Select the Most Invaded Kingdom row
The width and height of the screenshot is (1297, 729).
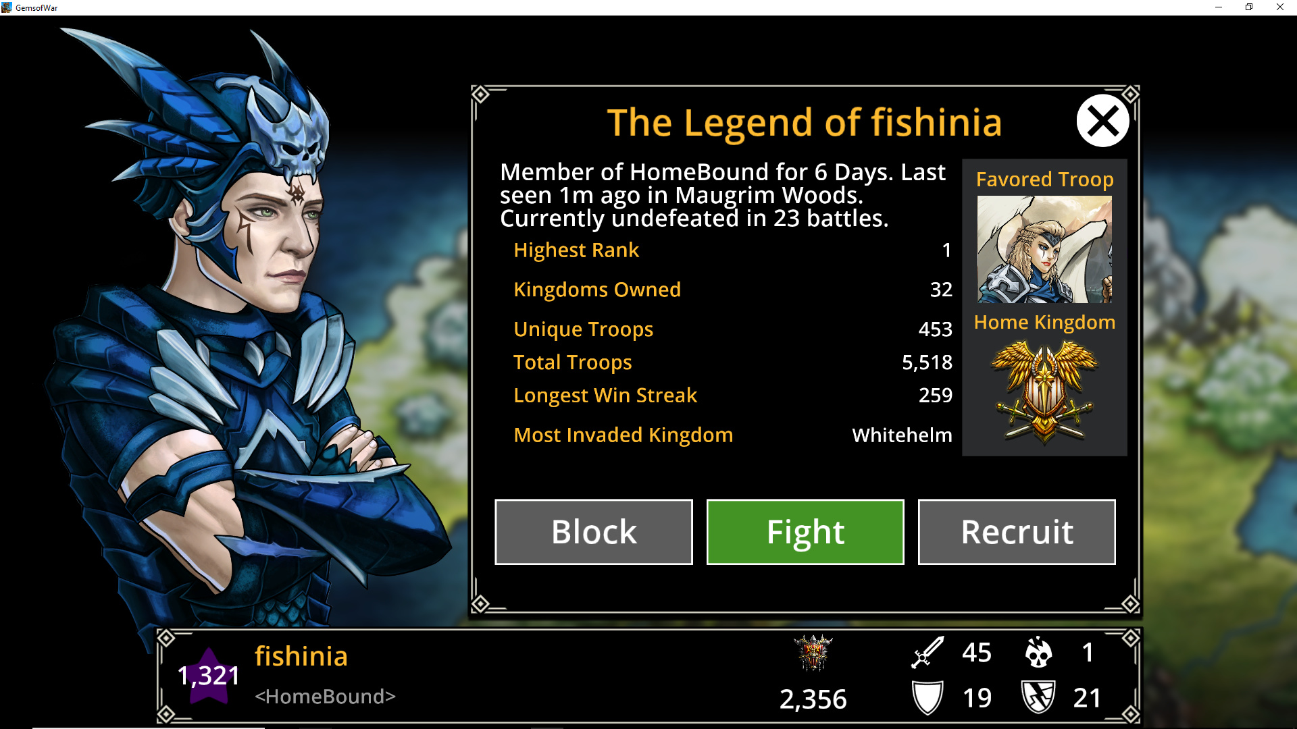[733, 435]
